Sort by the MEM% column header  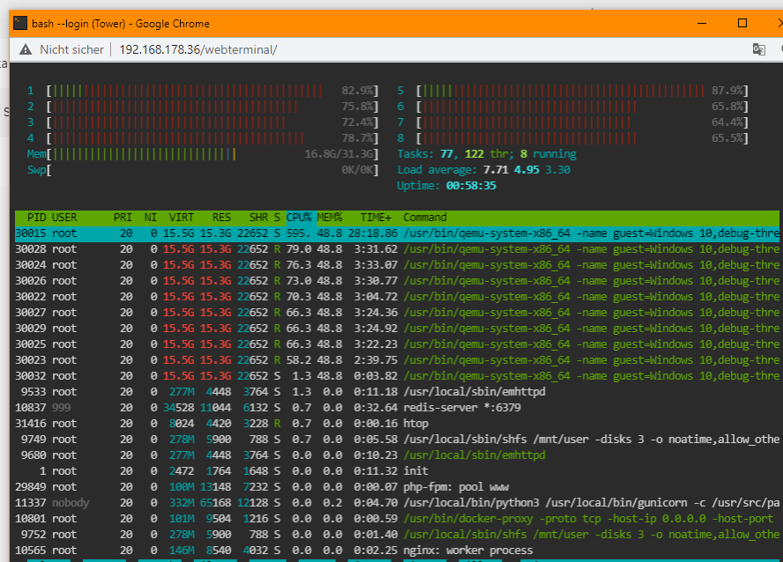[330, 218]
